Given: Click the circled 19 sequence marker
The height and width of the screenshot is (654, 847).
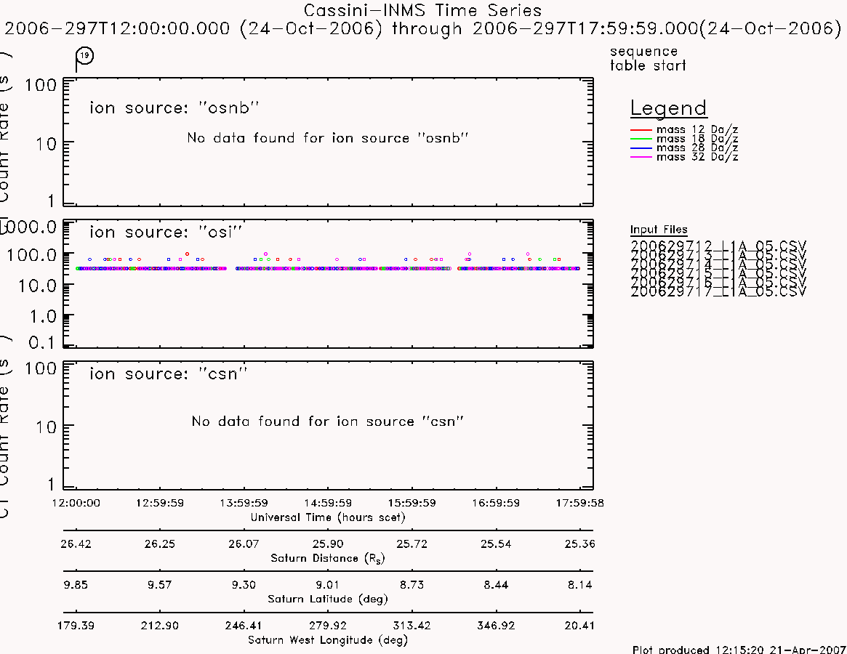Looking at the screenshot, I should (85, 56).
